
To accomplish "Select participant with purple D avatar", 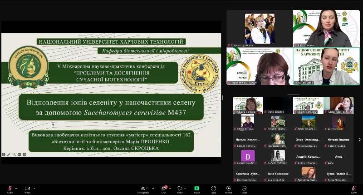I will click(248, 157).
